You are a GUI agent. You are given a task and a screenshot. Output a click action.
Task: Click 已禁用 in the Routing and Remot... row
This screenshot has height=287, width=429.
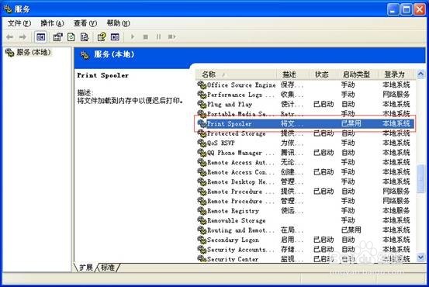click(351, 230)
